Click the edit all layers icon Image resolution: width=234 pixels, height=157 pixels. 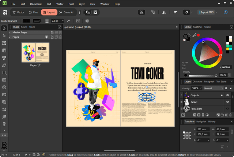183,115
